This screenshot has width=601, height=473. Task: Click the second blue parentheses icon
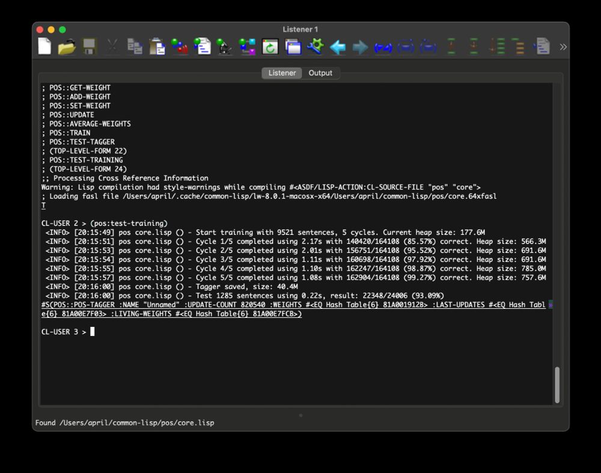click(406, 47)
